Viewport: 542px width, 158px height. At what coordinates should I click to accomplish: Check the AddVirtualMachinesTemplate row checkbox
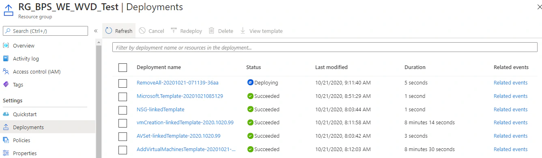tap(123, 150)
